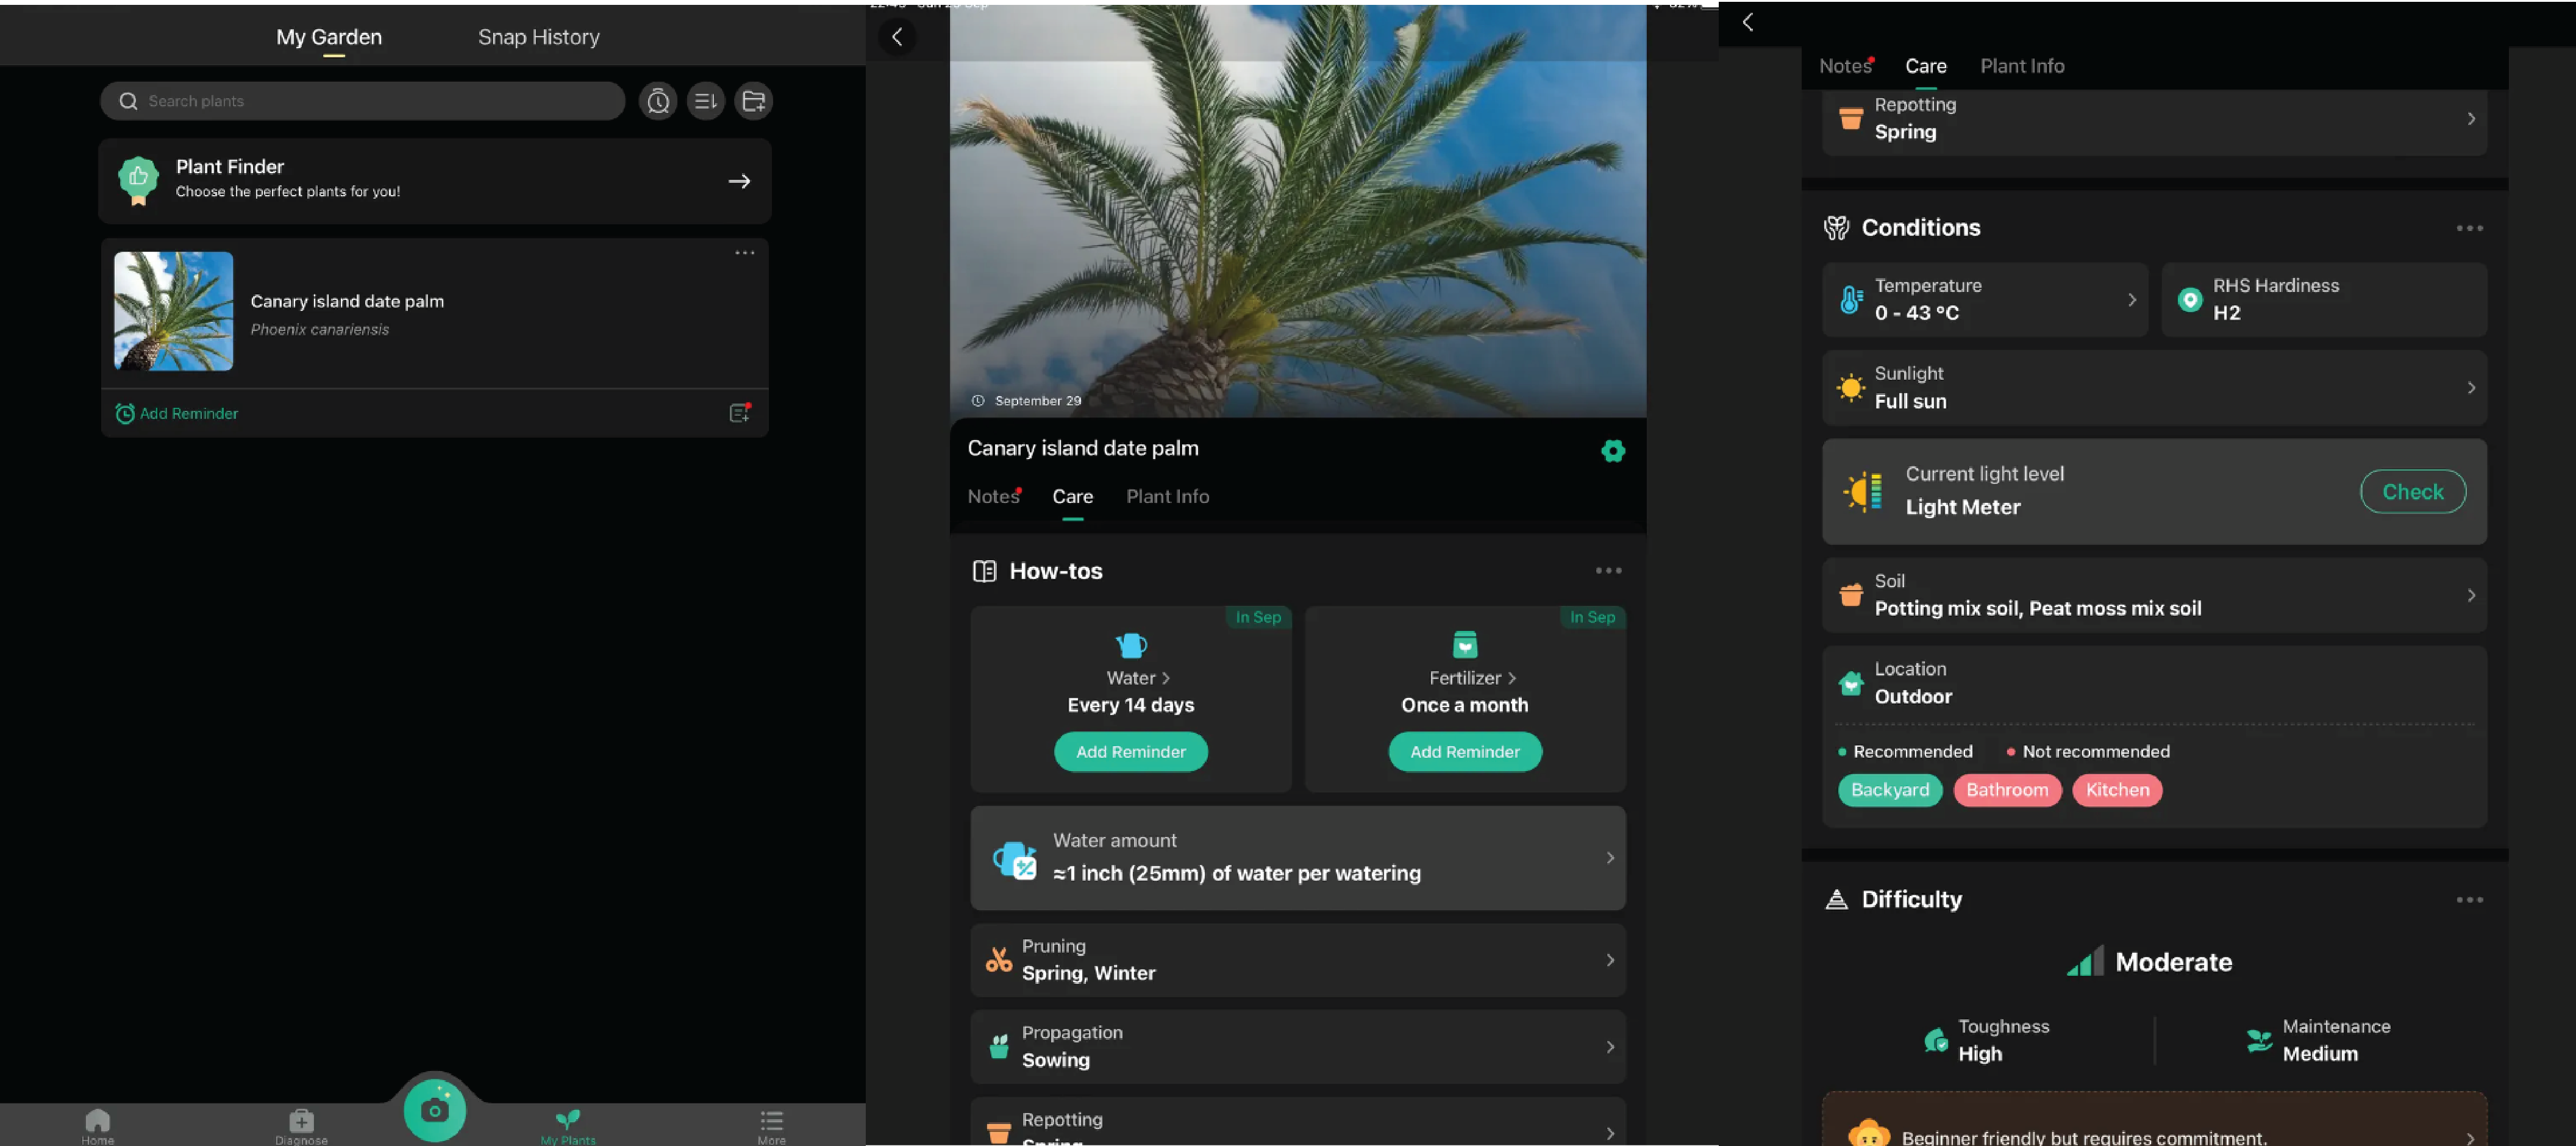Image resolution: width=2576 pixels, height=1146 pixels.
Task: Tap the center camera snap button
Action: (x=434, y=1110)
